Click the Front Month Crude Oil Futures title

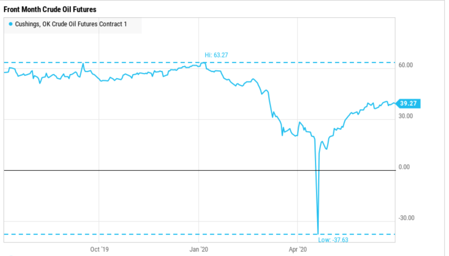(50, 9)
